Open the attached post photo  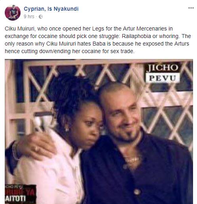99,132
